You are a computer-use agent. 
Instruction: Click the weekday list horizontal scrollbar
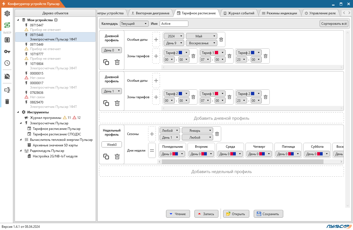click(242, 161)
